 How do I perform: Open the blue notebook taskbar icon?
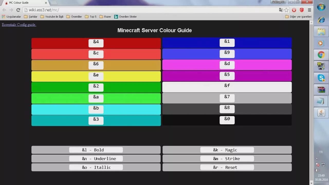point(321,101)
